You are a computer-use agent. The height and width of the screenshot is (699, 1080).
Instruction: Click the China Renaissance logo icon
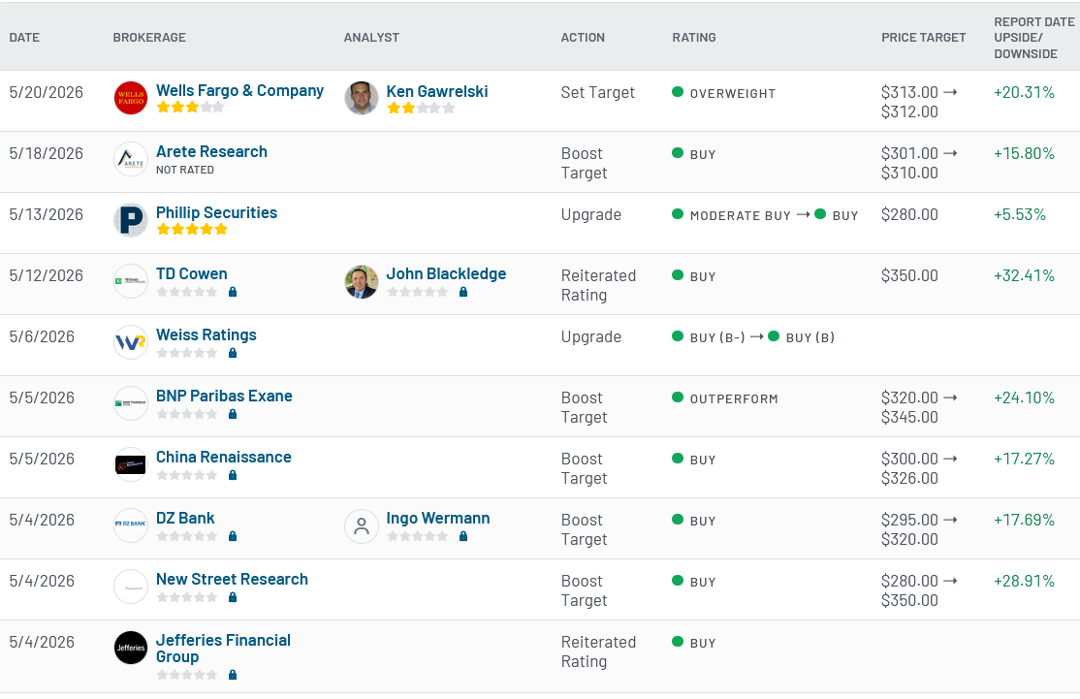pyautogui.click(x=131, y=464)
